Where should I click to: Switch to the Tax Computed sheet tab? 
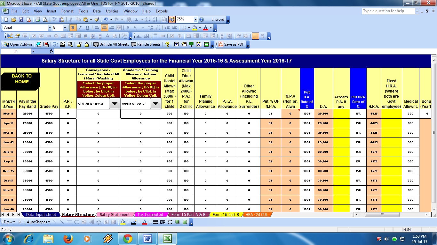click(x=150, y=215)
